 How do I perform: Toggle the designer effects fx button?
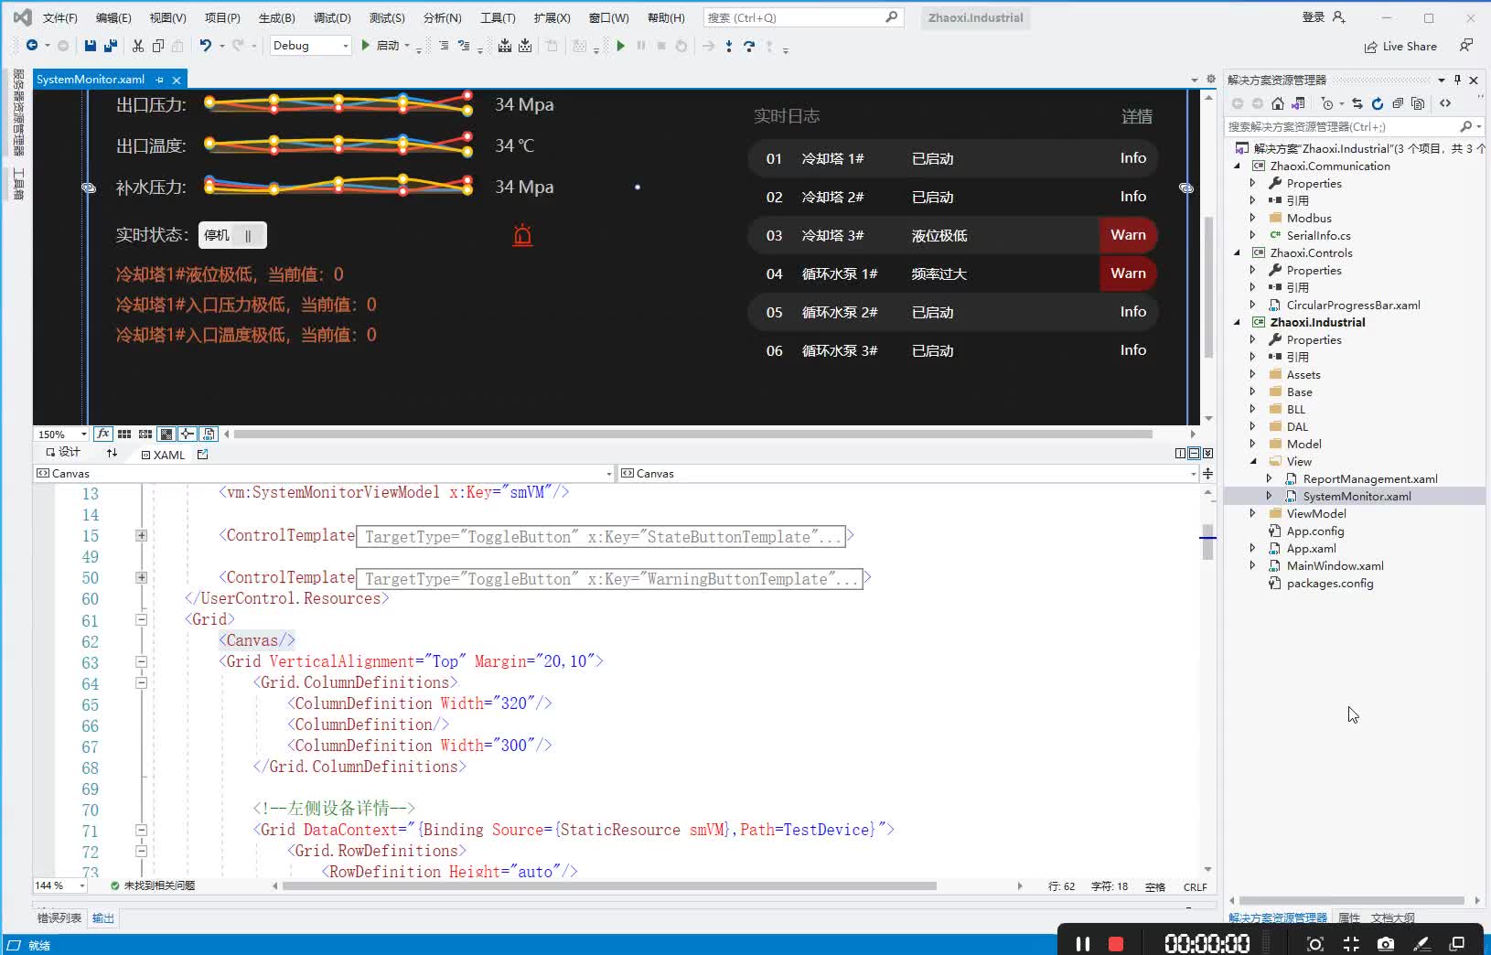[103, 434]
